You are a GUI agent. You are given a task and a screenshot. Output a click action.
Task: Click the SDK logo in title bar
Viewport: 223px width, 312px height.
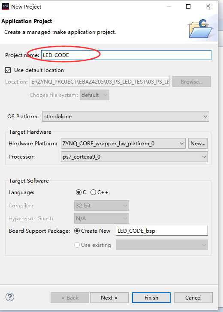(x=6, y=6)
